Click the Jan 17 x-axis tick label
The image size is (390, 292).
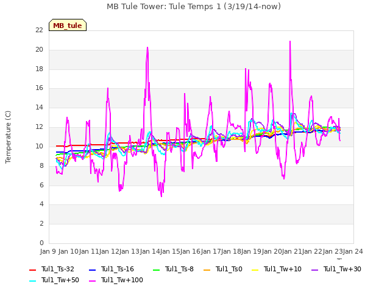211,251
